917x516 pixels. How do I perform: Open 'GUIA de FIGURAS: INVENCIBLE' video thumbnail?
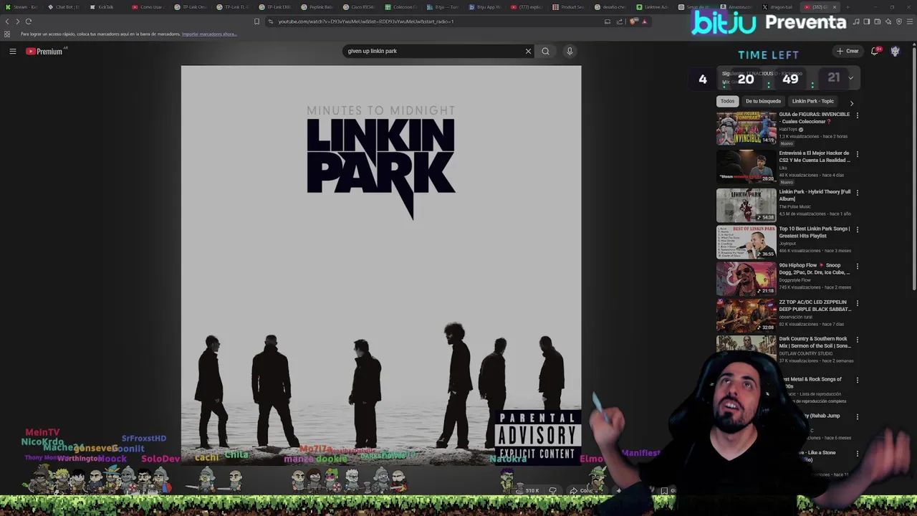tap(746, 128)
